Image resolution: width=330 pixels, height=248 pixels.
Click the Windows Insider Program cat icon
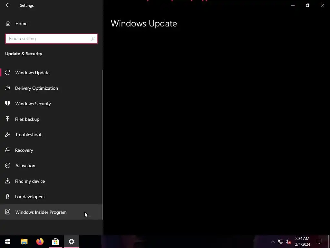pyautogui.click(x=8, y=212)
